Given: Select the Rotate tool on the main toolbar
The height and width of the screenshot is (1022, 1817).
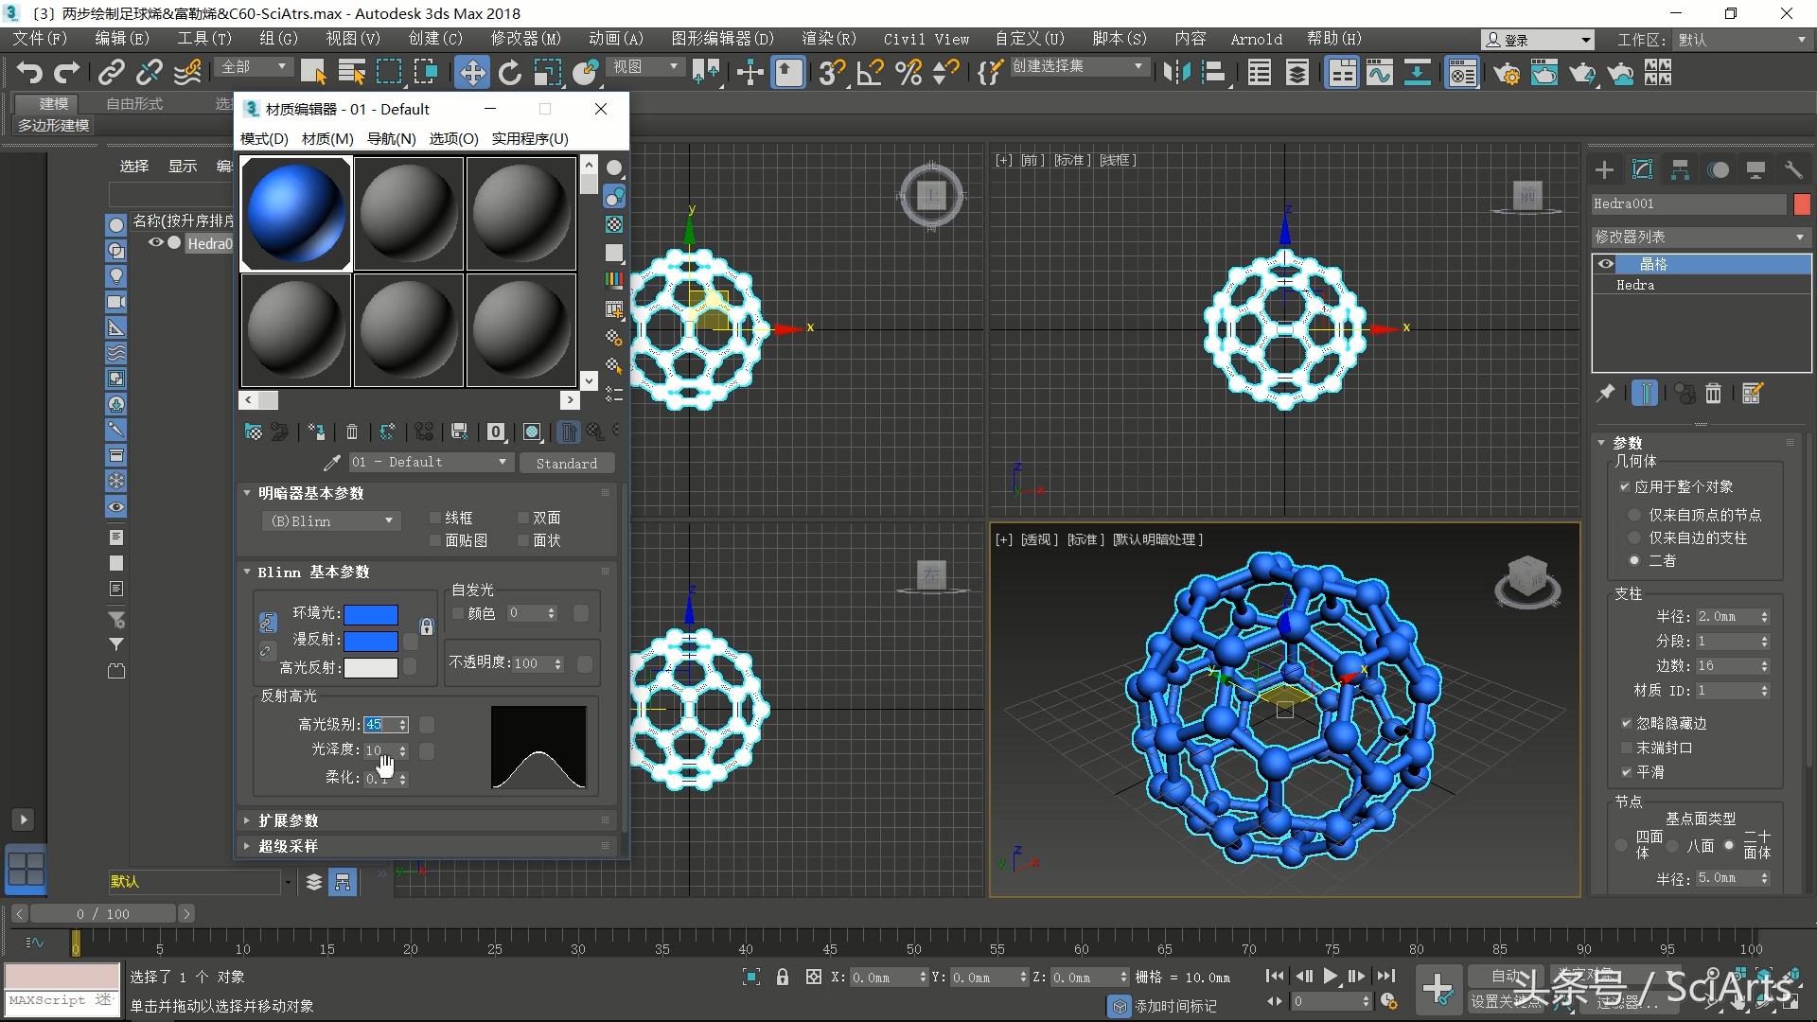Looking at the screenshot, I should [x=509, y=72].
